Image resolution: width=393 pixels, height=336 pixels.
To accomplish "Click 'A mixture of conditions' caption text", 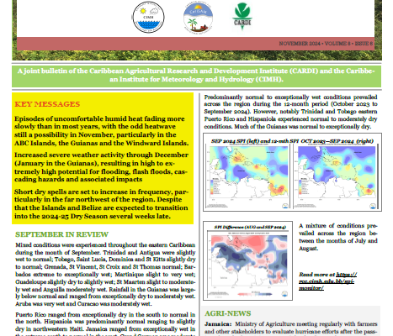I will 338,237.
